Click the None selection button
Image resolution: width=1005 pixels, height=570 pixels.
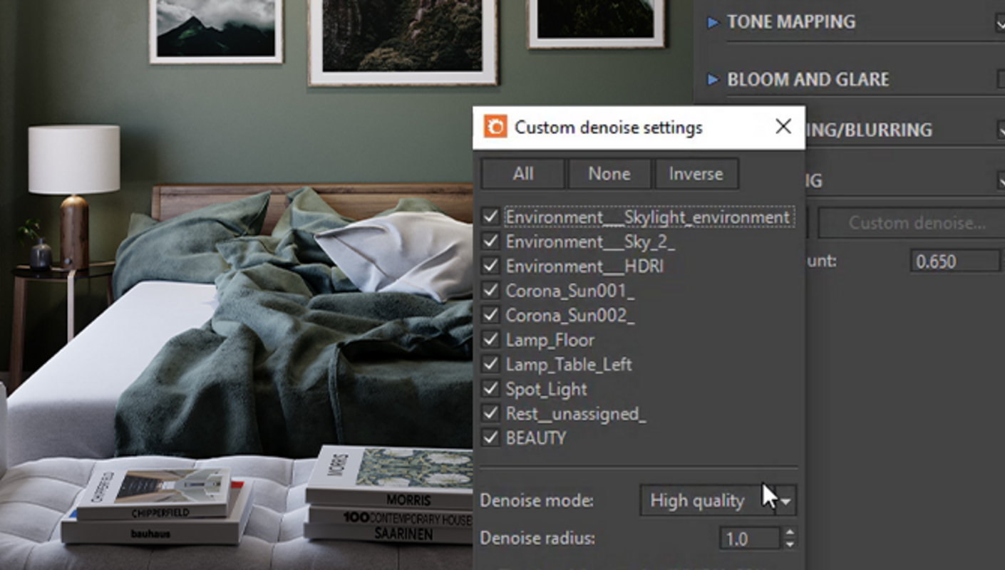click(609, 174)
